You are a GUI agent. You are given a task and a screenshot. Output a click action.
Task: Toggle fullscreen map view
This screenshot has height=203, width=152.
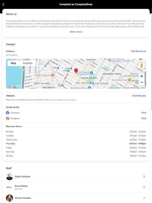click(142, 62)
